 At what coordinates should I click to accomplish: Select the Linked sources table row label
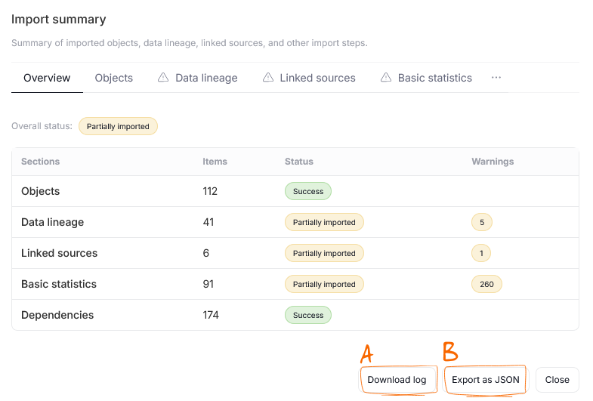point(60,253)
